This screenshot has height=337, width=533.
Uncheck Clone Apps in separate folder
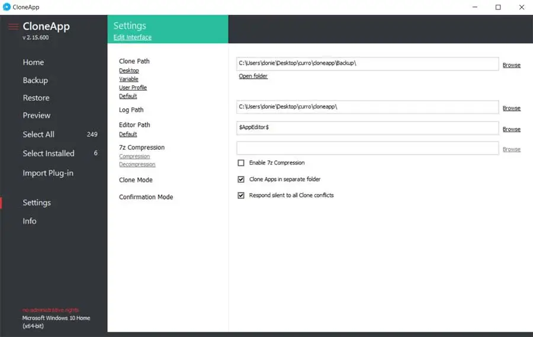[x=241, y=179]
